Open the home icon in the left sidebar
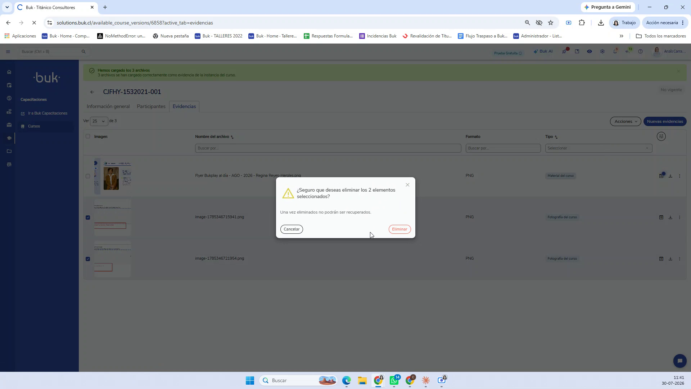Screen dimensions: 691x389 pos(9,72)
